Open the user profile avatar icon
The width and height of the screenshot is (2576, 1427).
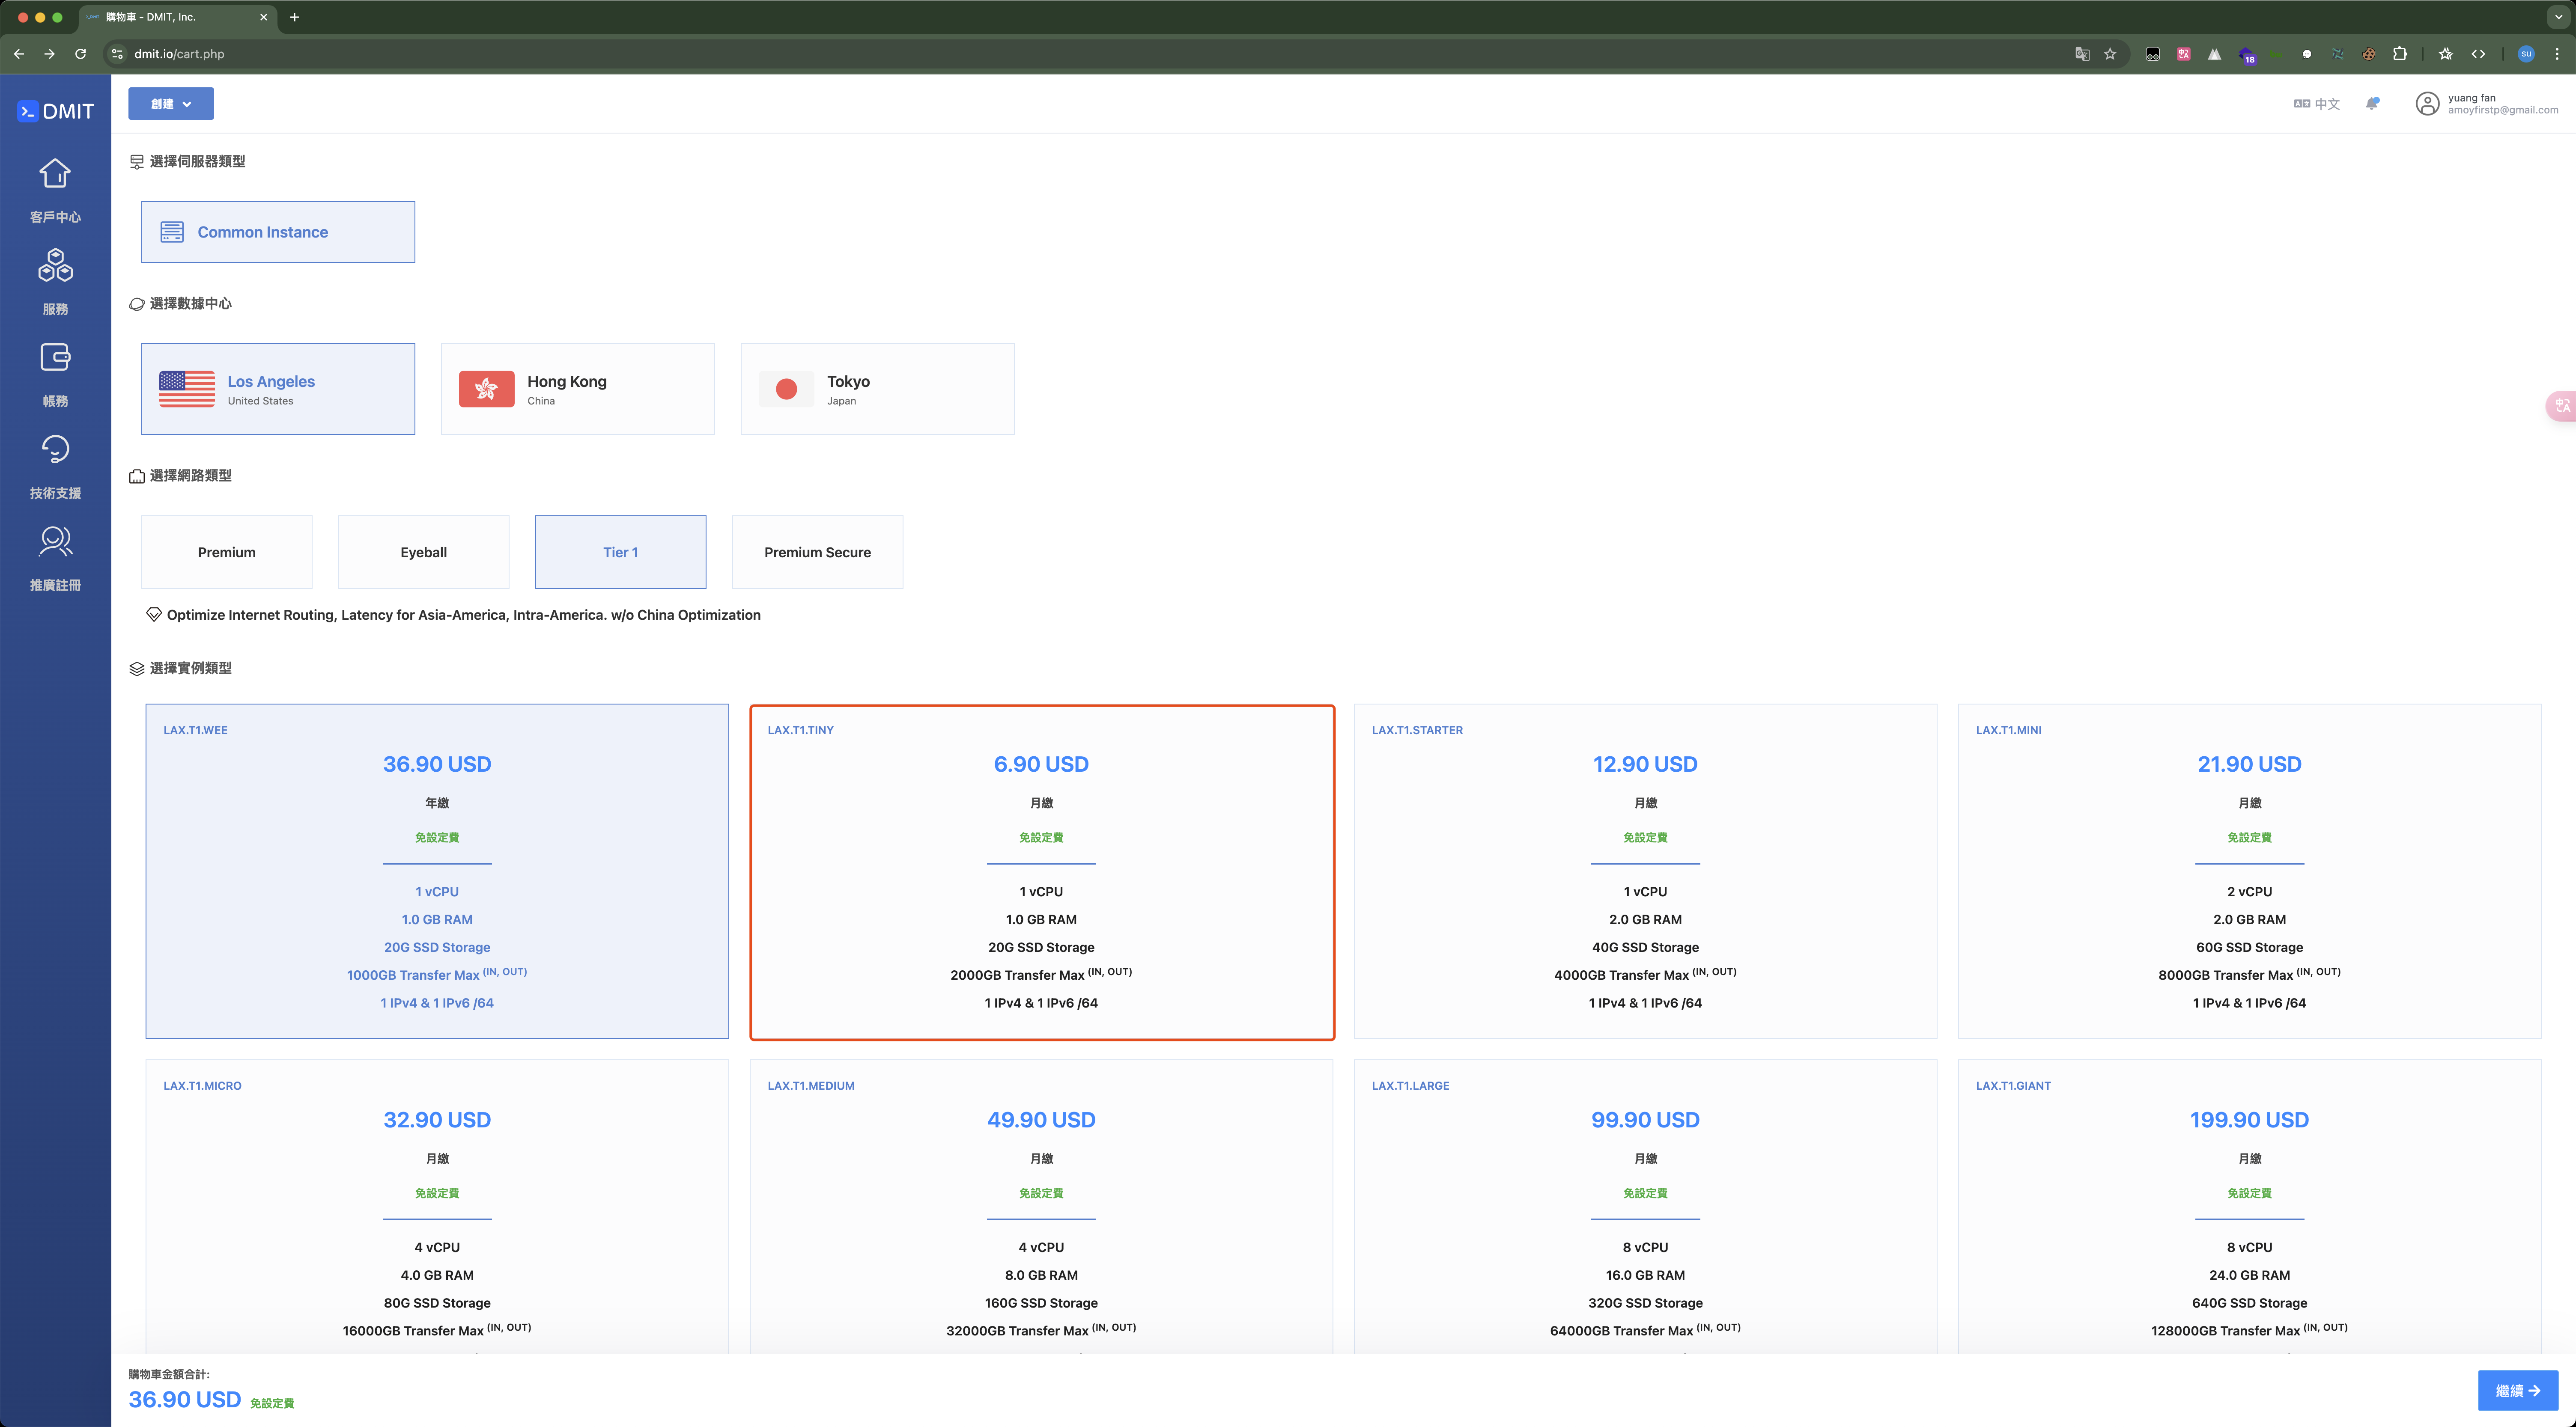2427,104
